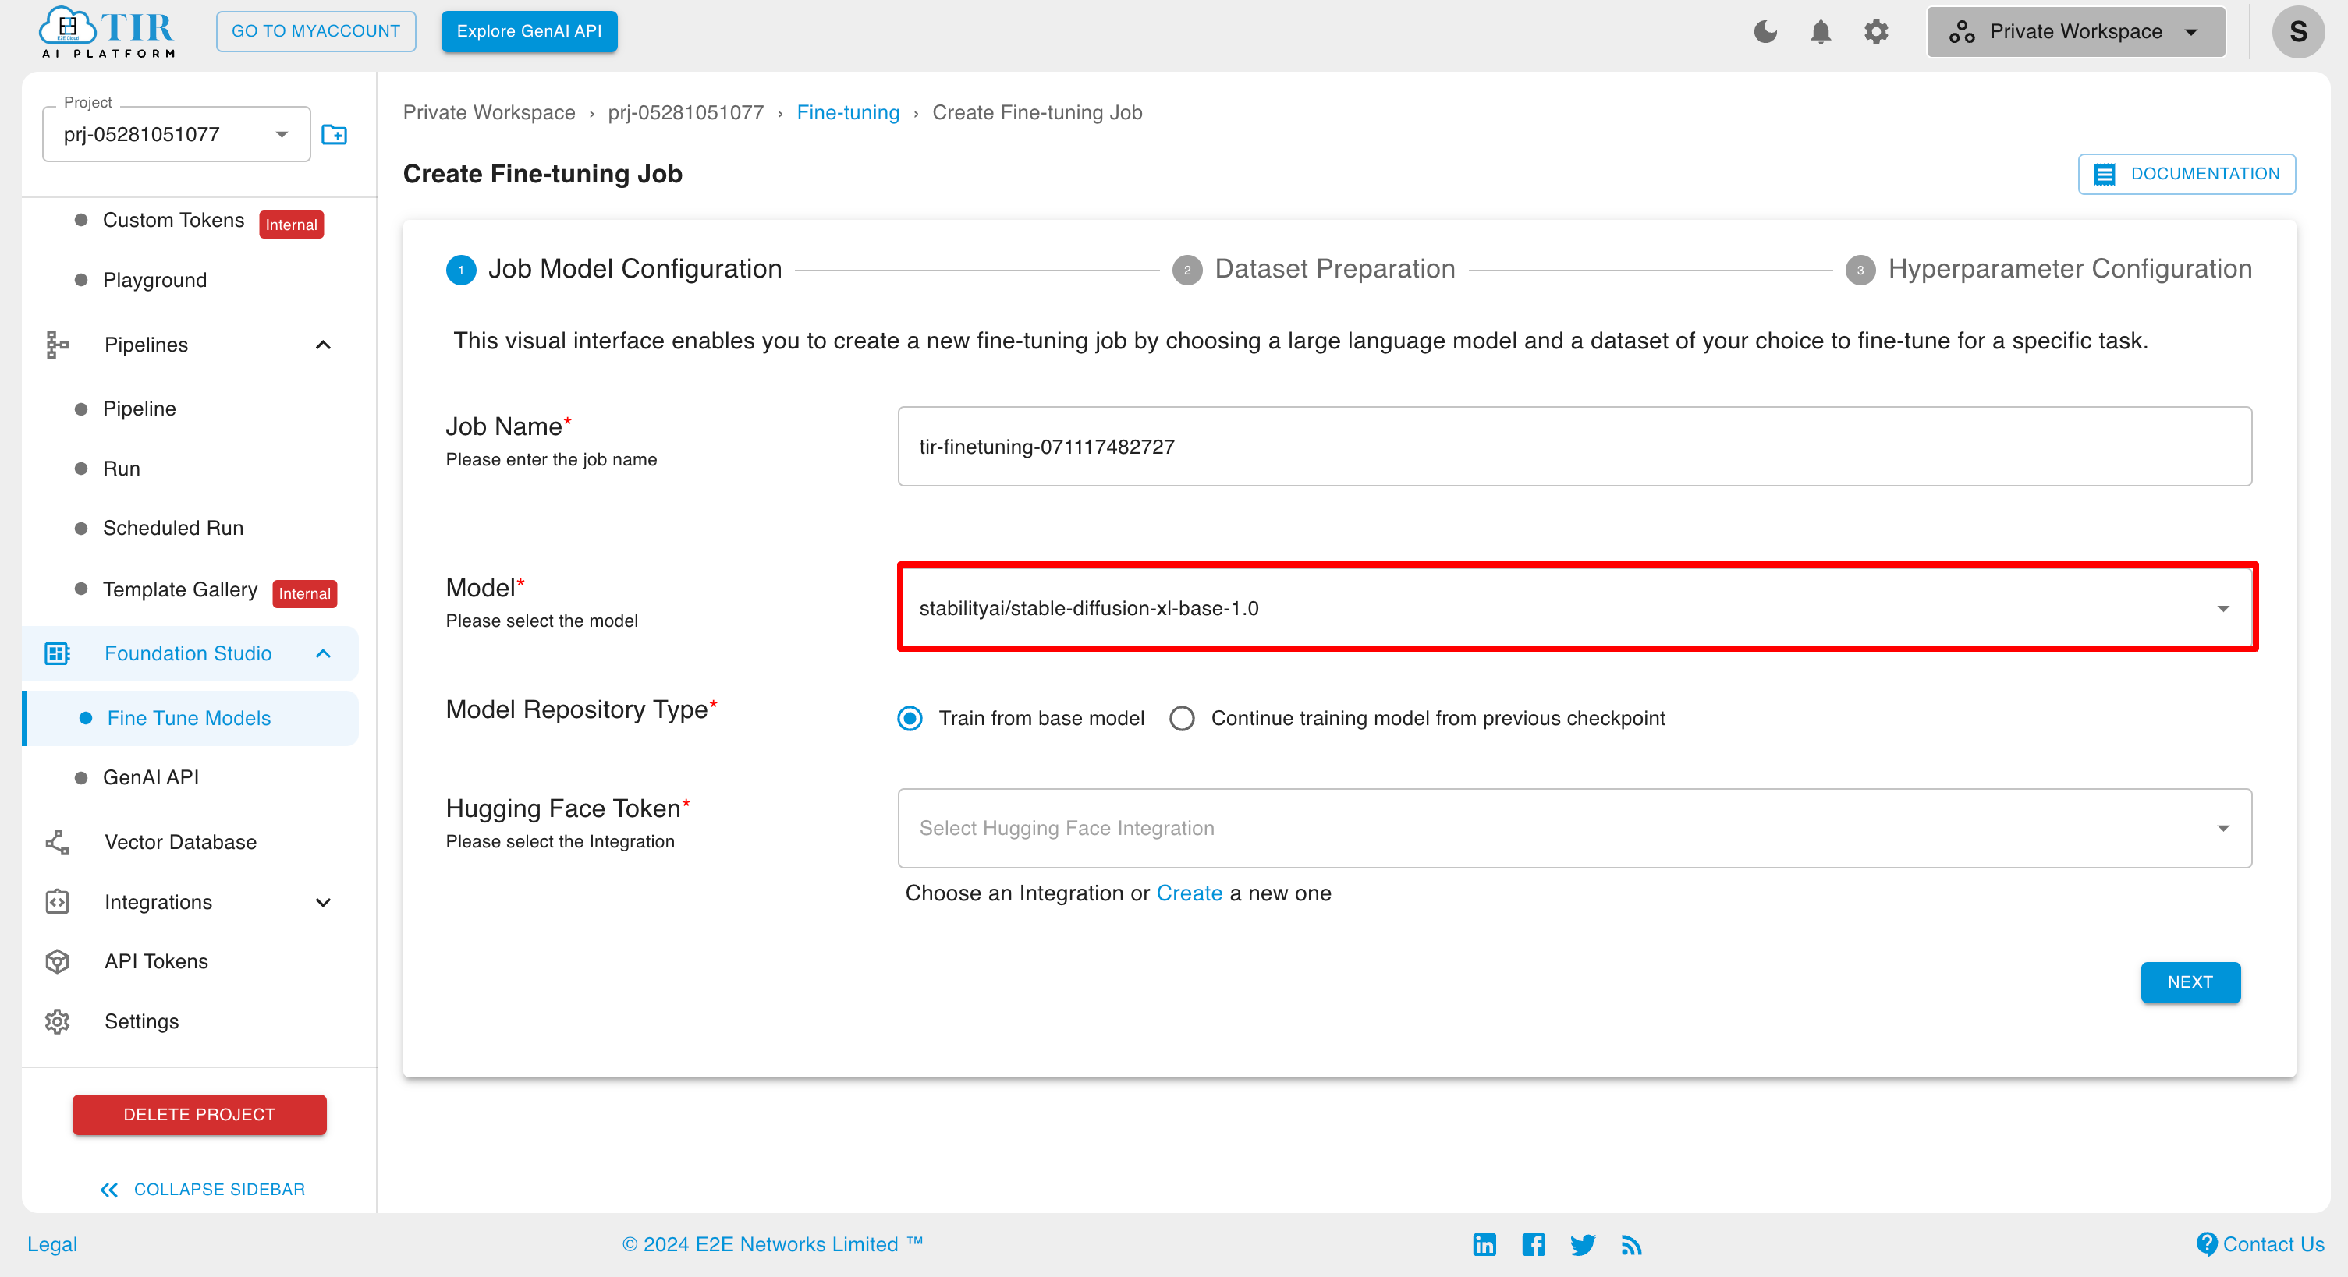The width and height of the screenshot is (2348, 1277).
Task: Click the NEXT button to proceed
Action: click(x=2189, y=980)
